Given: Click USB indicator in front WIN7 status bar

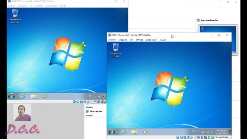Looking at the screenshot, I should pos(192,137).
